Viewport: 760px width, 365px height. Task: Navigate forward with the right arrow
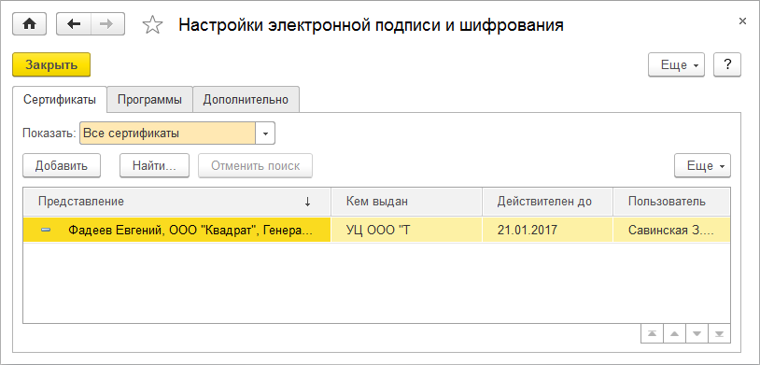tap(107, 24)
